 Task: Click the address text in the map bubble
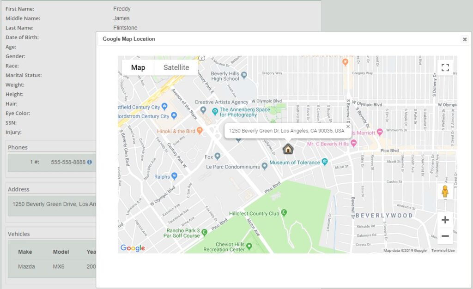point(286,131)
